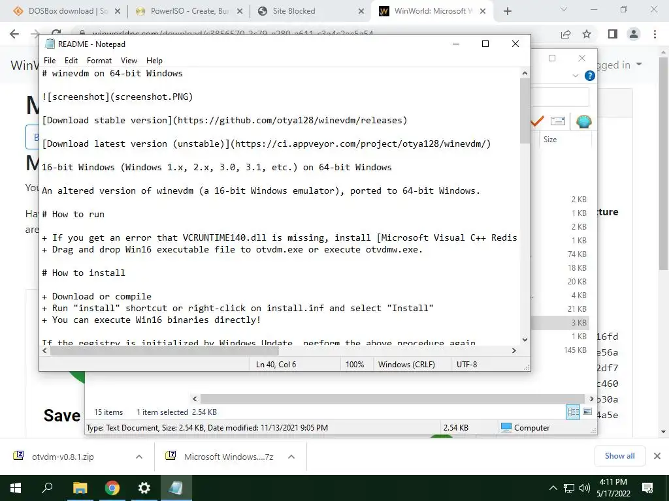The image size is (669, 501).
Task: Click the UTF-8 encoding status entry
Action: 466,365
